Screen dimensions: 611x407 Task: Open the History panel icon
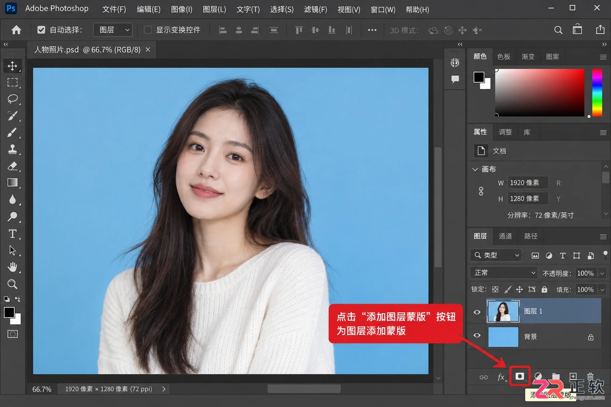455,63
